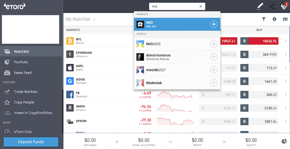This screenshot has height=149, width=290.
Task: Add NIO2005 user with plus icon
Action: coord(214,44)
